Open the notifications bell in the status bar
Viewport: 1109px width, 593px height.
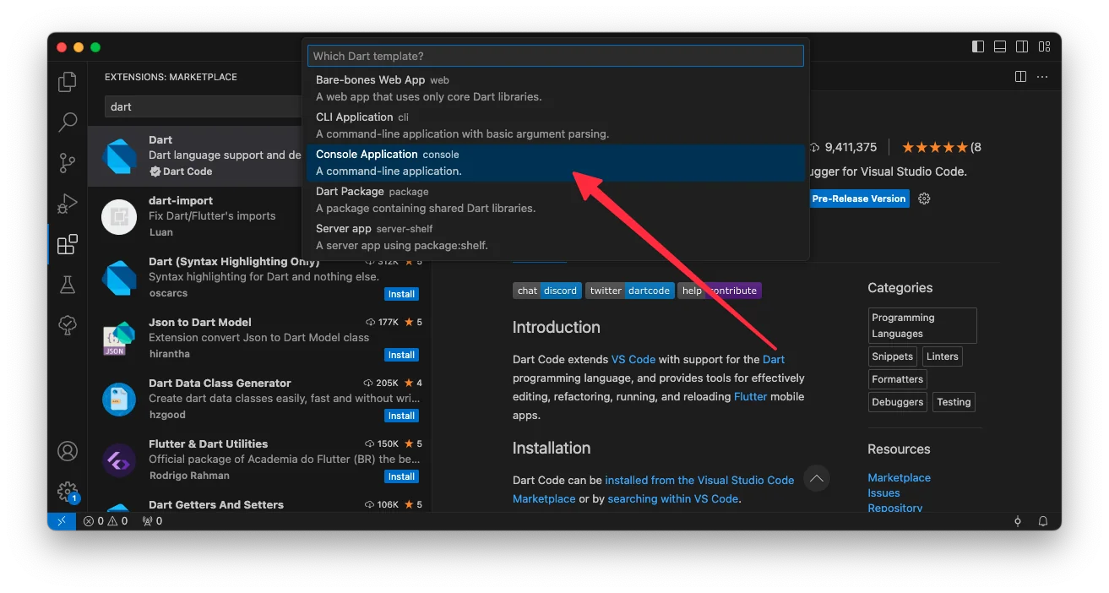[x=1043, y=521]
